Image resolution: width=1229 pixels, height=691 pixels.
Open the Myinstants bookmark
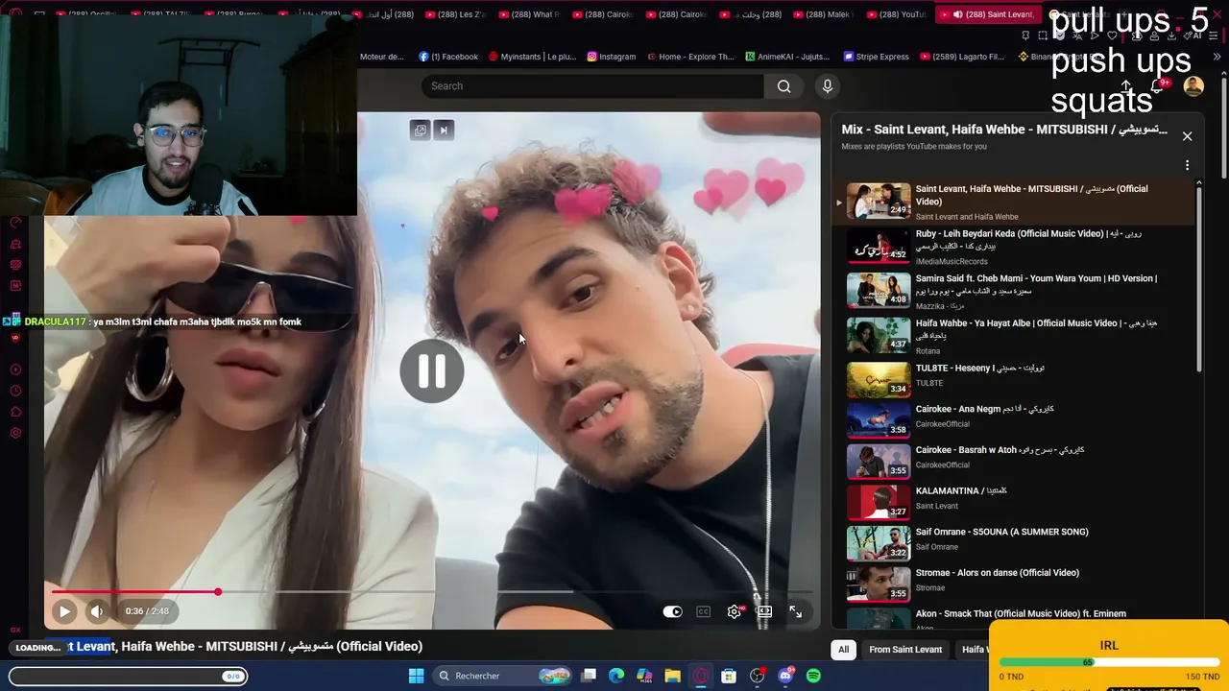point(532,57)
